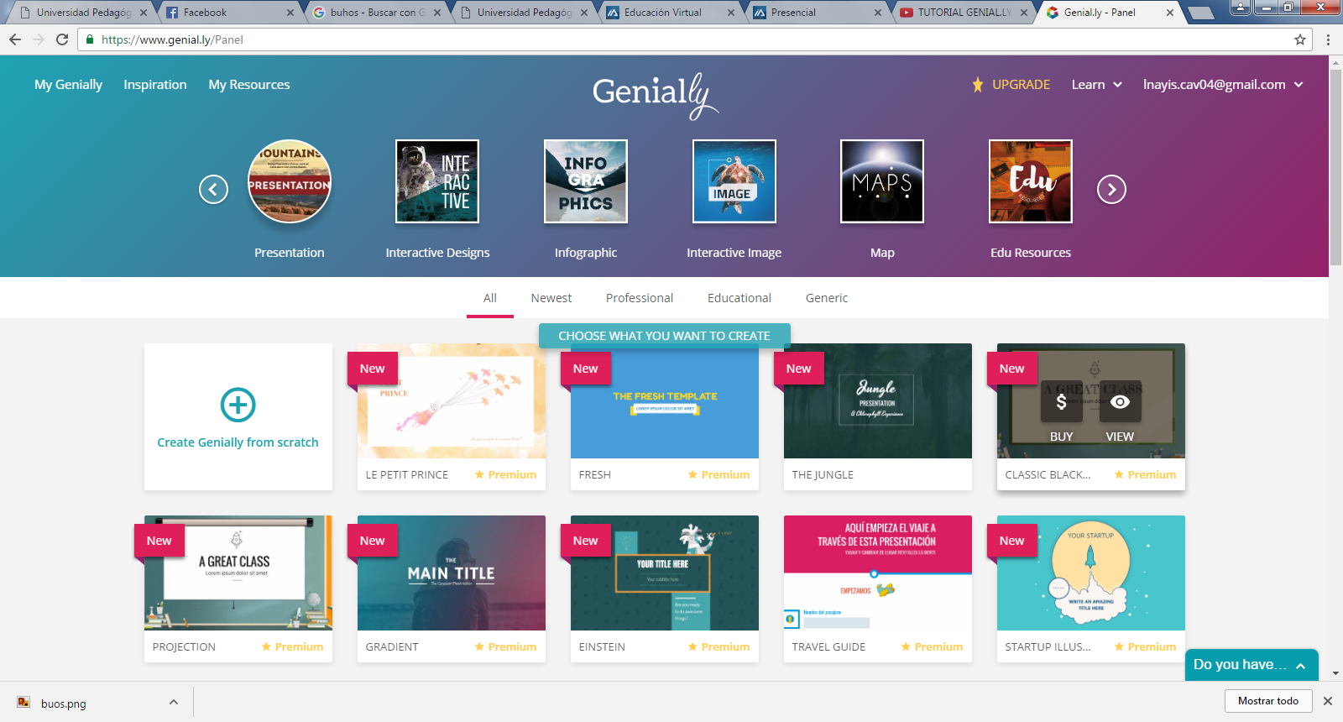This screenshot has height=722, width=1343.
Task: Reload the Genial.ly page
Action: pyautogui.click(x=62, y=39)
